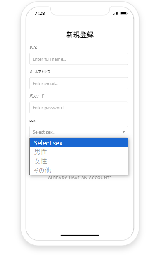The image size is (166, 258).
Task: Focus the Enter email field
Action: pyautogui.click(x=79, y=83)
